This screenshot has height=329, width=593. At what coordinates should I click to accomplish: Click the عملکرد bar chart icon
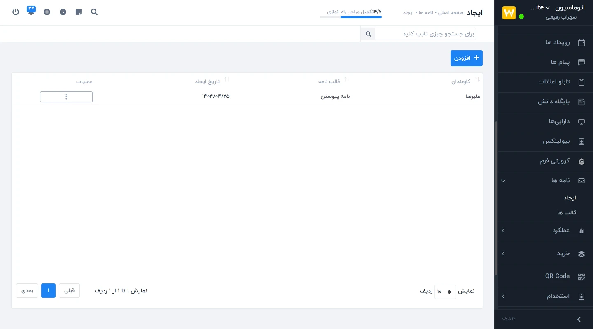pyautogui.click(x=581, y=231)
